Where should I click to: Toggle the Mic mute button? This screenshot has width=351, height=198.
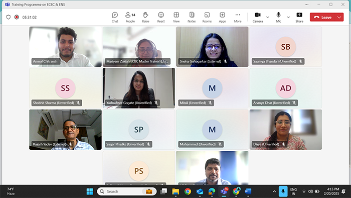click(x=278, y=17)
